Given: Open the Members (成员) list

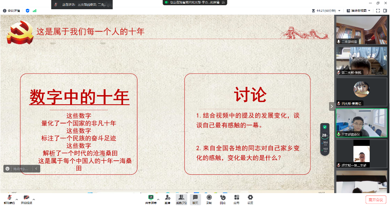Looking at the screenshot, I should click(181, 199).
